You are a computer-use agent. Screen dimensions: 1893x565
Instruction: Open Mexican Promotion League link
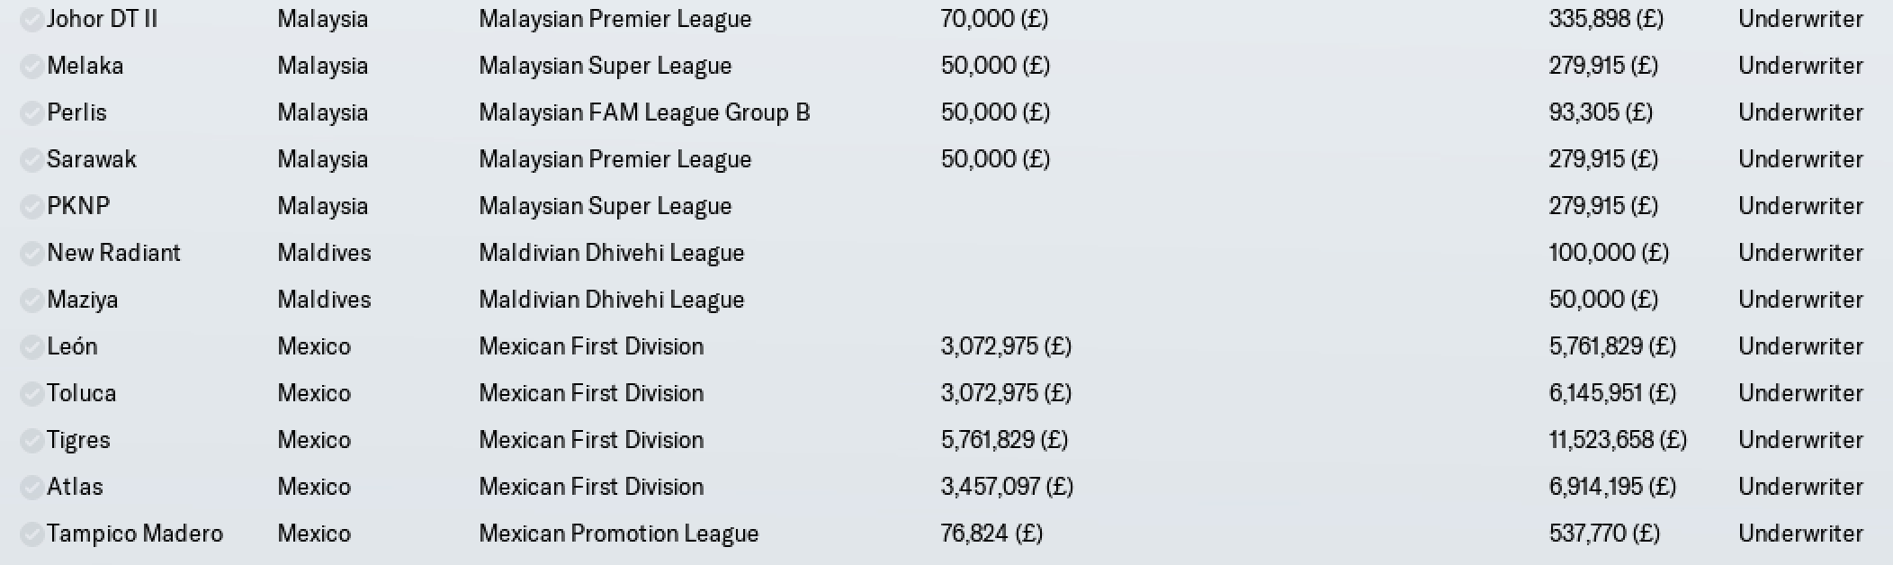[x=619, y=534]
